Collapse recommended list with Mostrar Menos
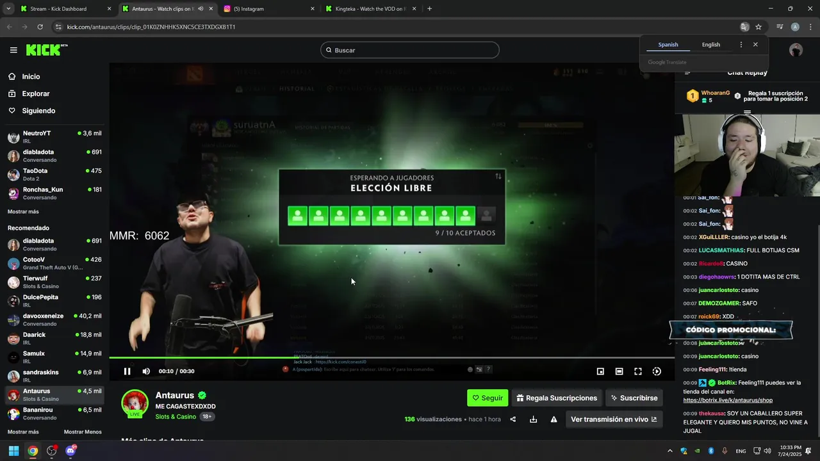Screen dimensions: 820x461 (x=83, y=432)
